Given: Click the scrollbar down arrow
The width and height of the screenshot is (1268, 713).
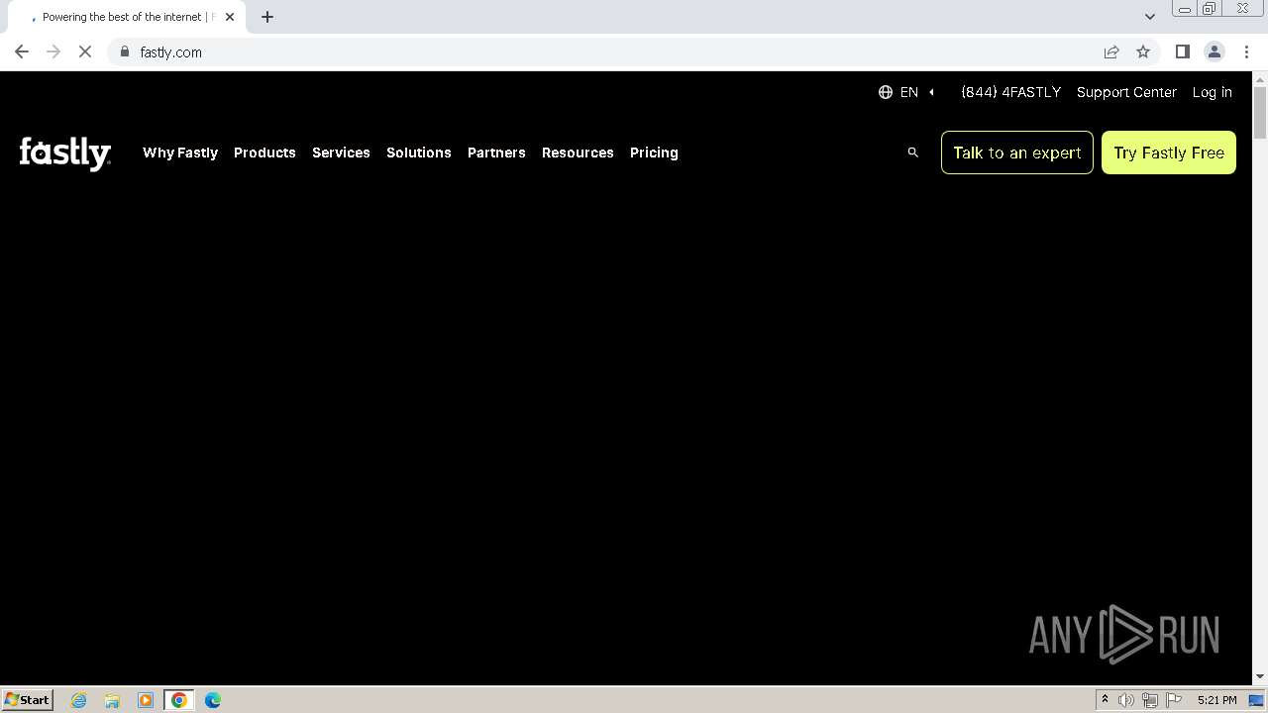Looking at the screenshot, I should pyautogui.click(x=1260, y=676).
